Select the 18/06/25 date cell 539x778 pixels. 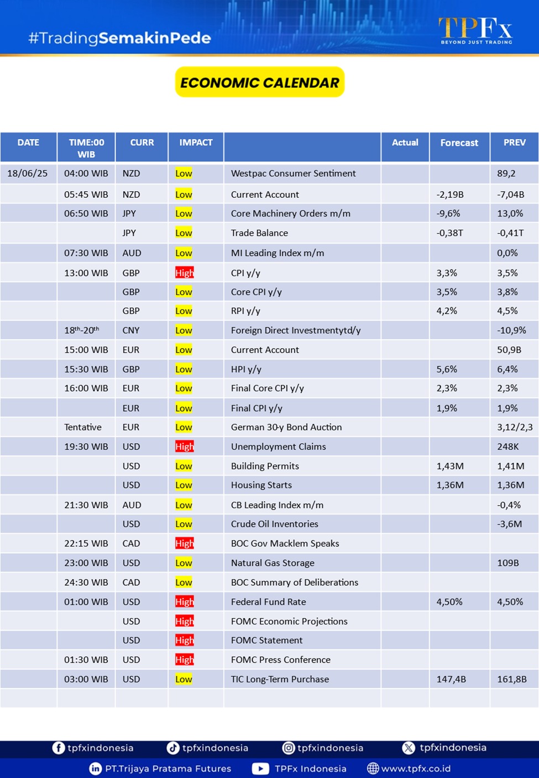pyautogui.click(x=28, y=174)
